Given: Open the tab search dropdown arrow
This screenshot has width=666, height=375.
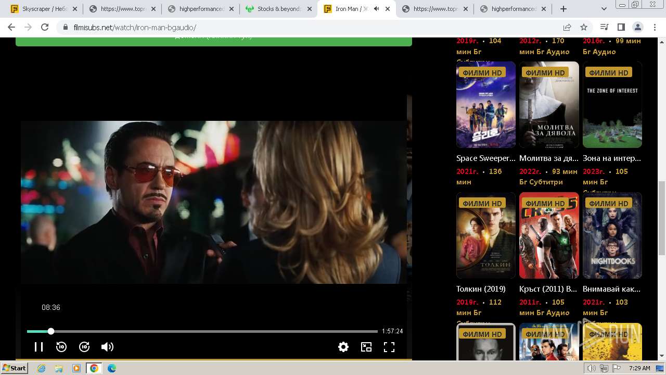Looking at the screenshot, I should pyautogui.click(x=604, y=9).
